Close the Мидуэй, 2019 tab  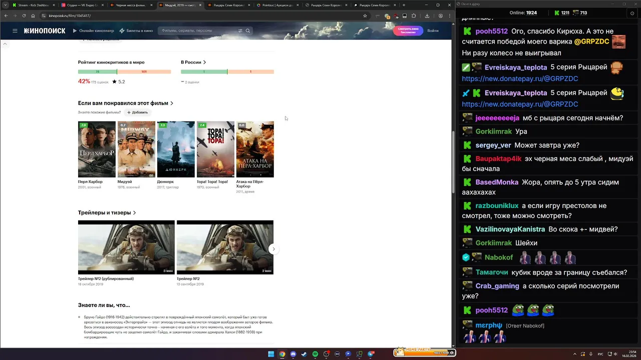pyautogui.click(x=200, y=5)
